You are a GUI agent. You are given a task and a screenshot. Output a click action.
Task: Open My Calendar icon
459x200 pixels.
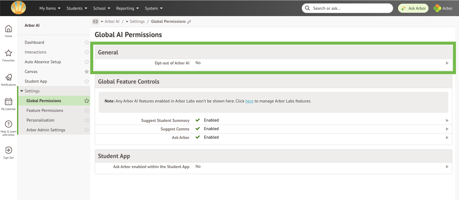tap(9, 102)
